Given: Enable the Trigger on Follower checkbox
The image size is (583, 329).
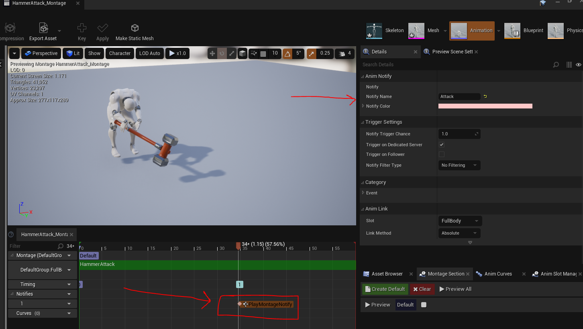Looking at the screenshot, I should (x=442, y=154).
